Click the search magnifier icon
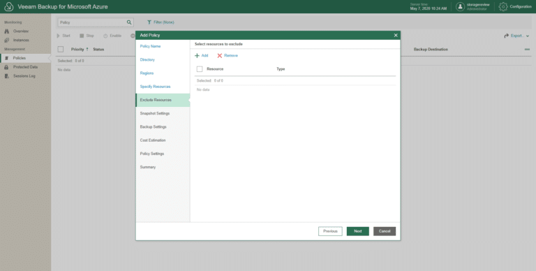The height and width of the screenshot is (271, 536). 129,22
